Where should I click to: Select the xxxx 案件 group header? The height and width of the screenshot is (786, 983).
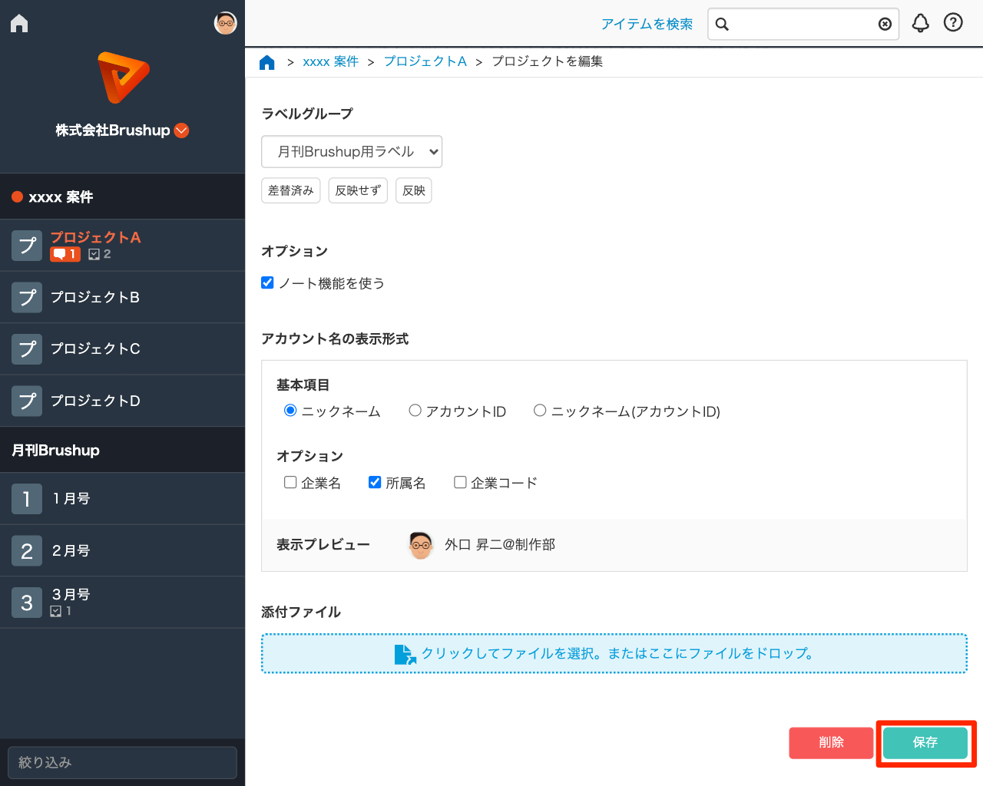(123, 196)
